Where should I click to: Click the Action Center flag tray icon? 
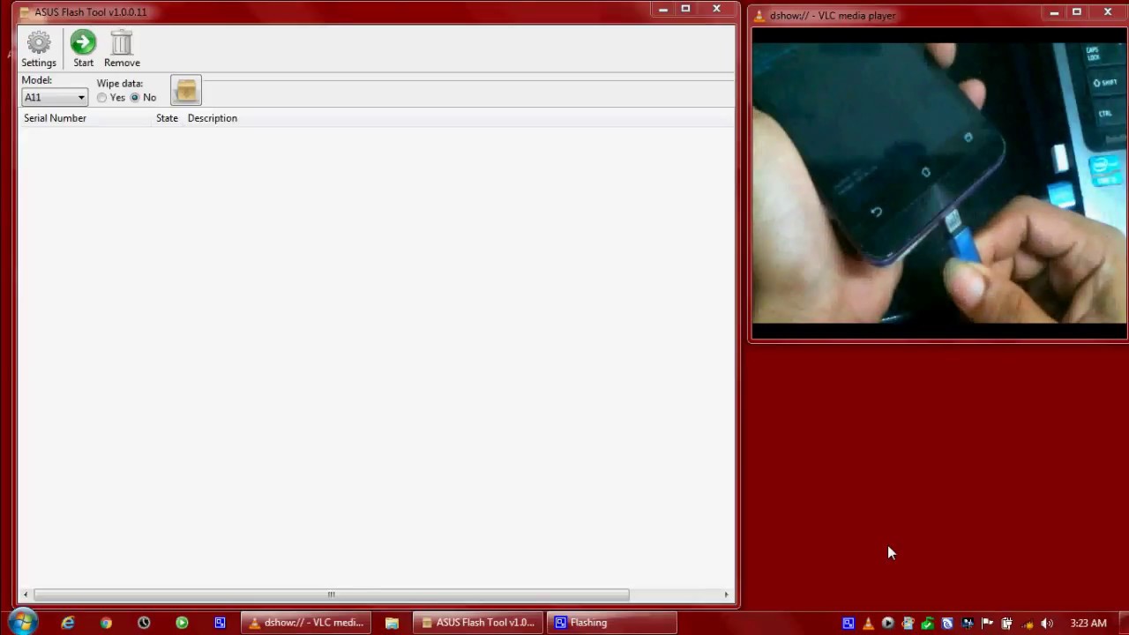[x=987, y=624]
